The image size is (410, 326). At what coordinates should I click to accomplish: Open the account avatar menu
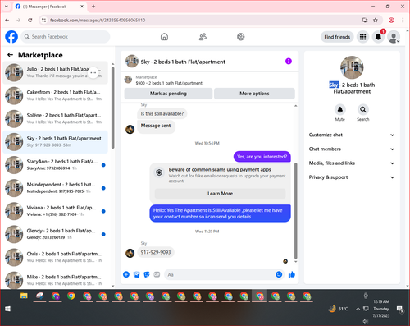point(394,37)
